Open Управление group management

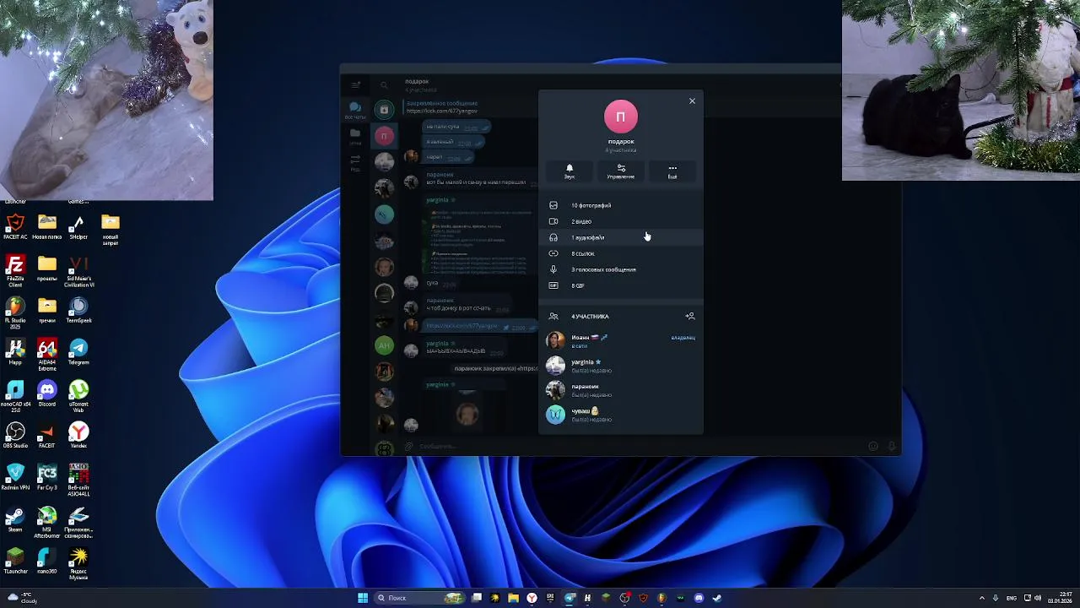click(x=621, y=171)
